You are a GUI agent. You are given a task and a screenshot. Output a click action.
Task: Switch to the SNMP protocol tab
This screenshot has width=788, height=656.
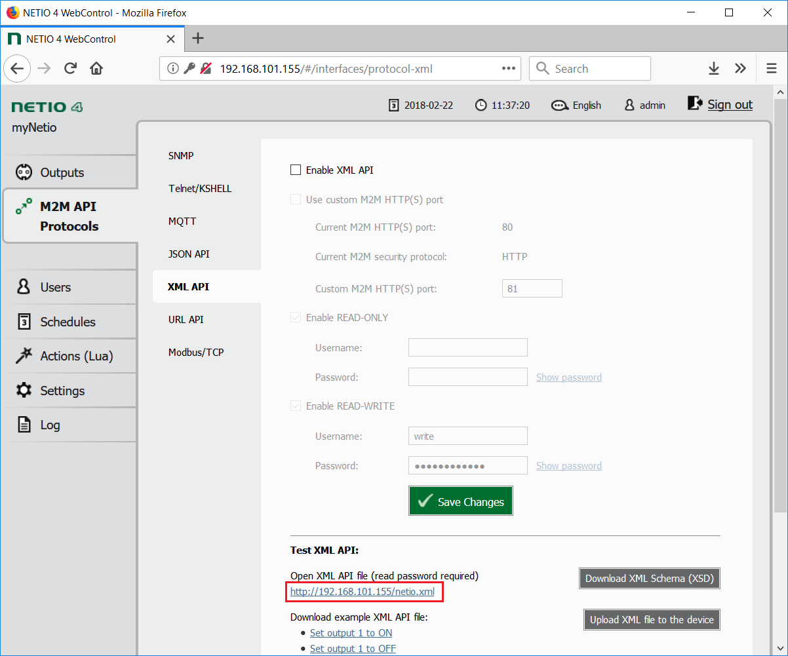(x=181, y=156)
